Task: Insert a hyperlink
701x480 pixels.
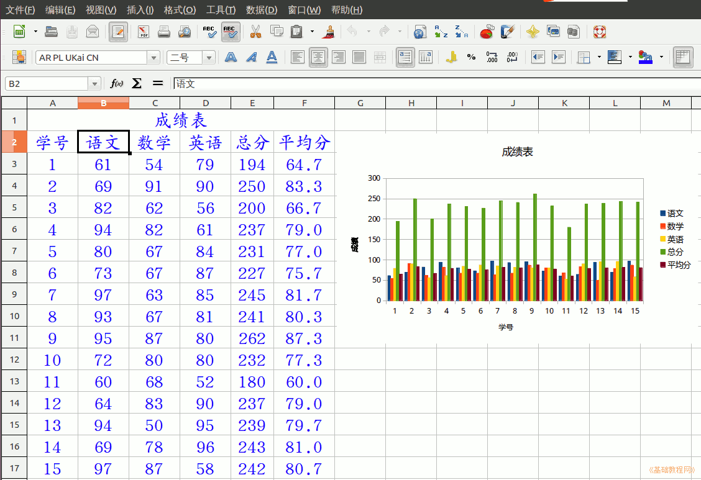Action: coord(419,32)
